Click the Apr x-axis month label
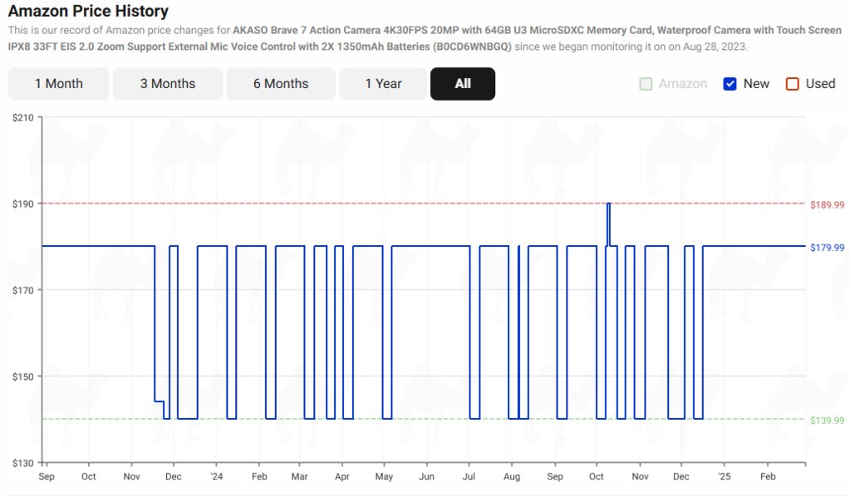850x497 pixels. coord(342,476)
